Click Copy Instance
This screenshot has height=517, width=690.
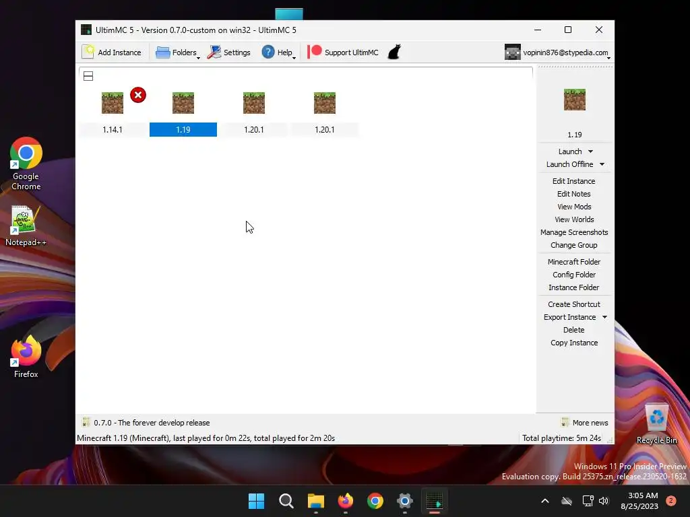574,343
